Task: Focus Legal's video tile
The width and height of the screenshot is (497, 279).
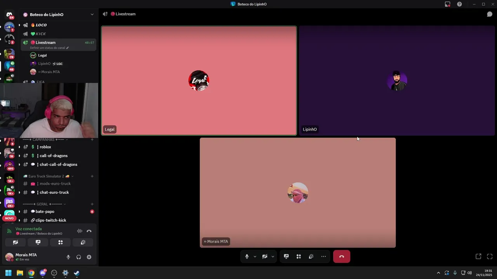Action: point(199,81)
